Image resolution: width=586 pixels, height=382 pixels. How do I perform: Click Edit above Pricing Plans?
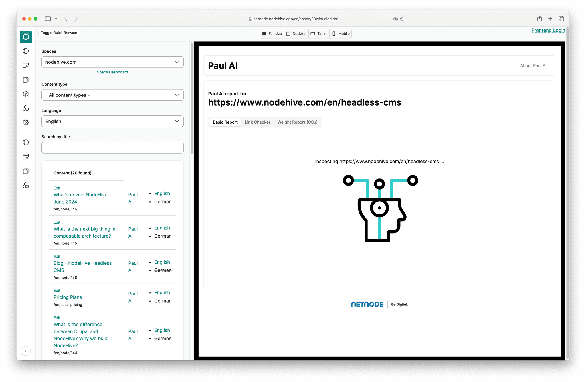coord(57,291)
